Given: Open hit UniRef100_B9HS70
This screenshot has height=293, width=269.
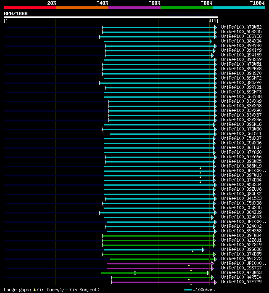Looking at the screenshot, I should point(241,73).
